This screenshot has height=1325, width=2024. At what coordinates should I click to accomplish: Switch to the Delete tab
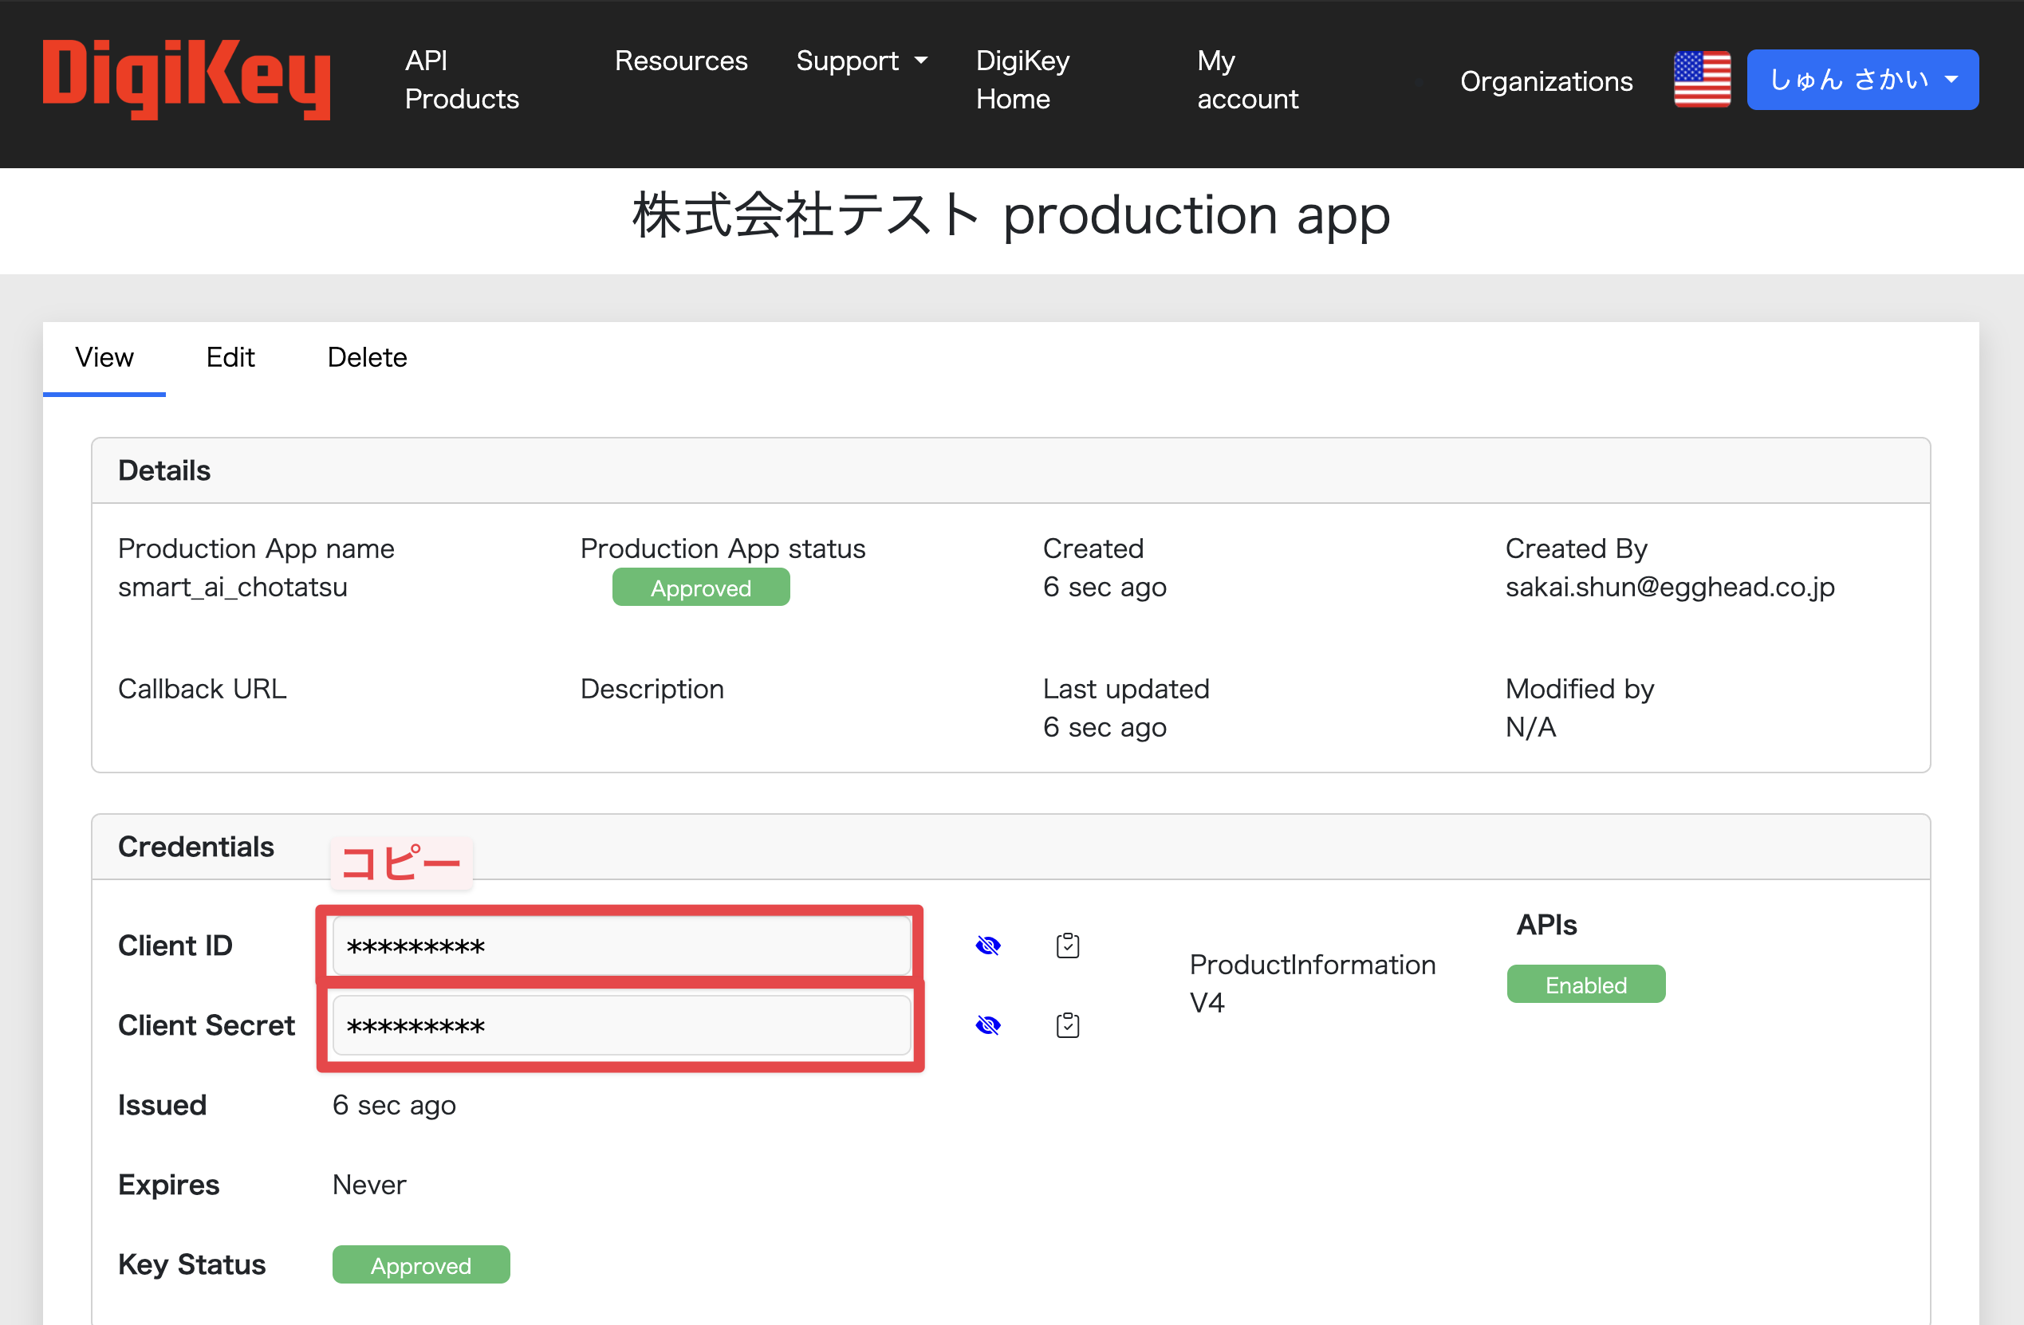367,357
